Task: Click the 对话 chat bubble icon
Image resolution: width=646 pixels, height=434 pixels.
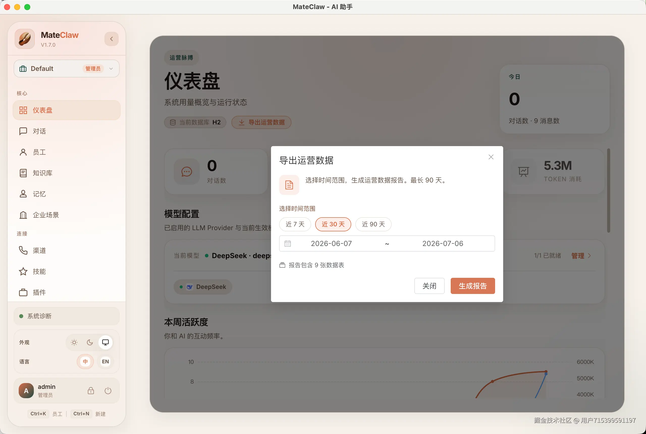Action: tap(23, 131)
